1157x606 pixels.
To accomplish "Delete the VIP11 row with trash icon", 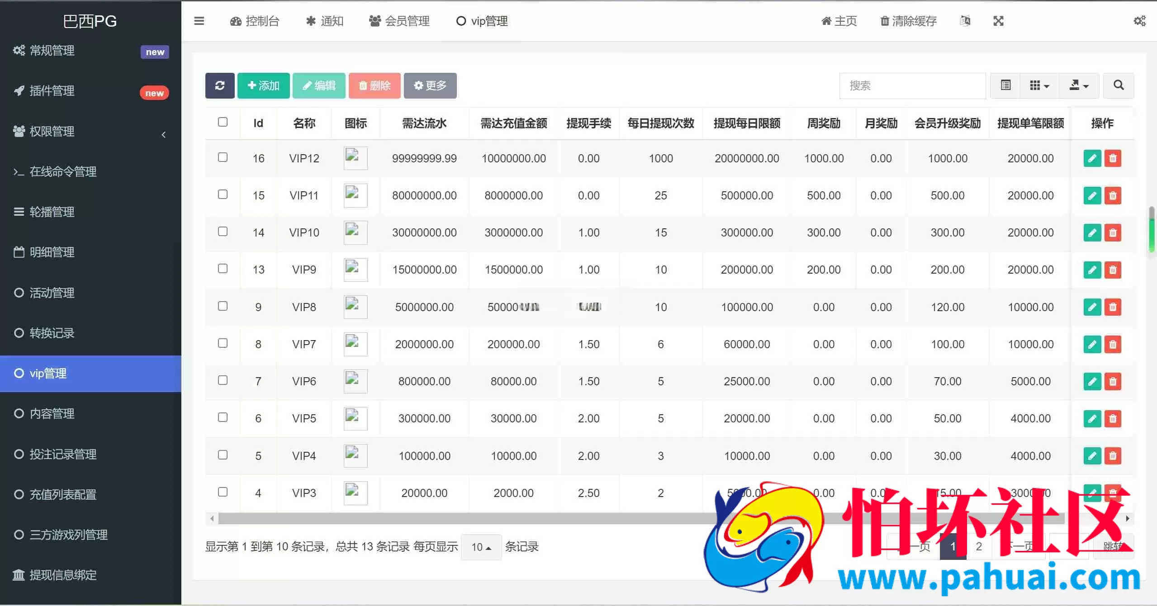I will click(1113, 195).
